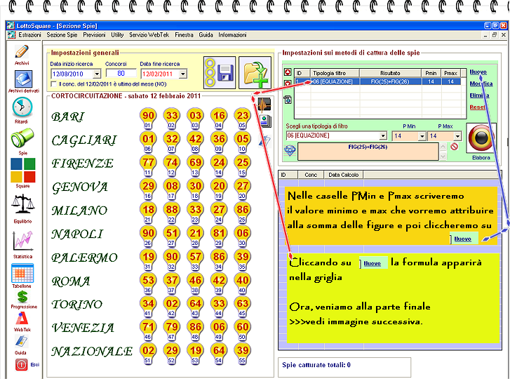Open the Square colored squares icon
Image resolution: width=510 pixels, height=379 pixels.
click(22, 170)
